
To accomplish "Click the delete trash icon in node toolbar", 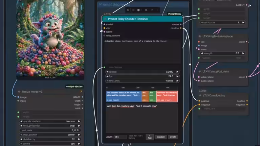I will (x=128, y=10).
